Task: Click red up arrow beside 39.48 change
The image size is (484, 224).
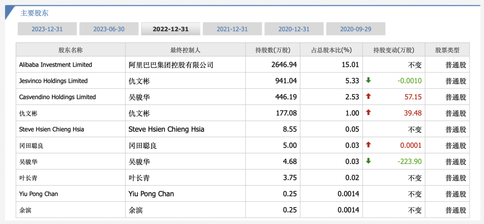Action: point(368,113)
